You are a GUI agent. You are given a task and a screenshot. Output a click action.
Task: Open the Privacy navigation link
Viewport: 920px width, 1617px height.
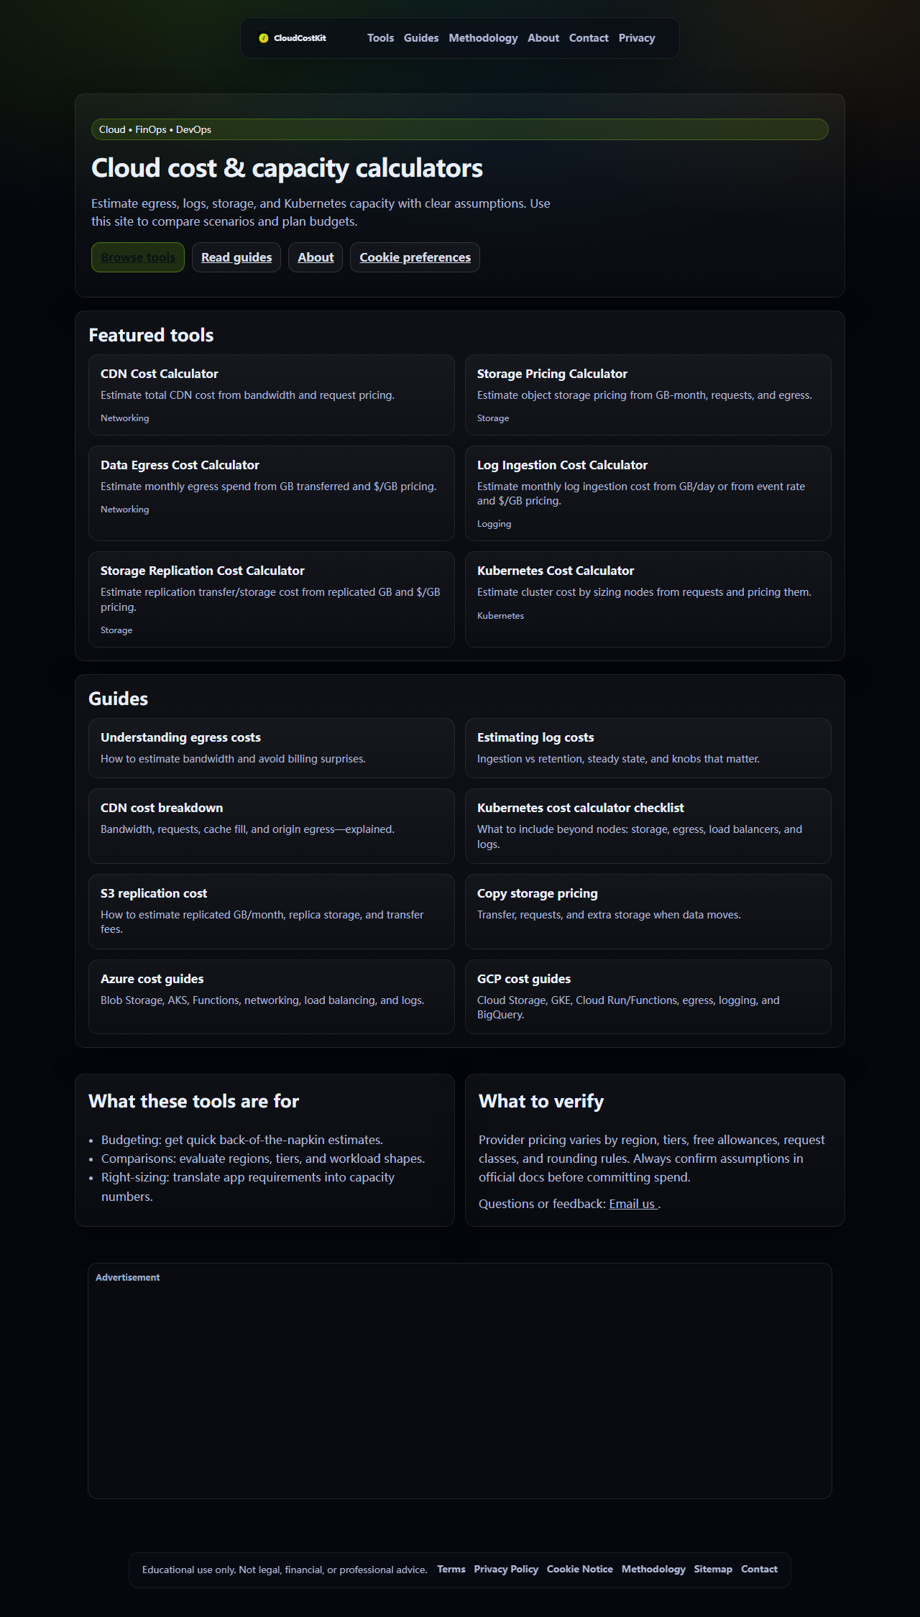(636, 38)
